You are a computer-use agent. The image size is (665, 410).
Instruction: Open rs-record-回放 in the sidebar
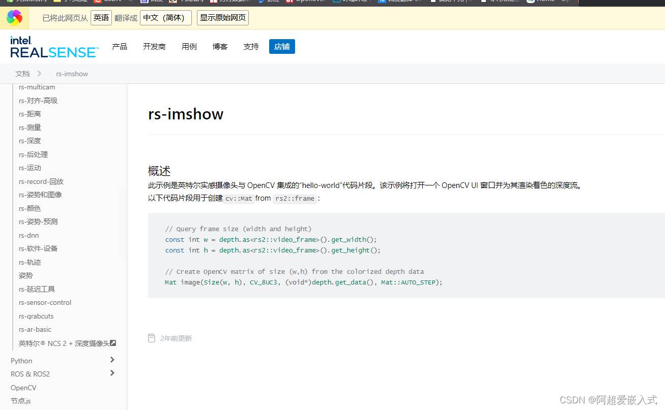point(41,181)
